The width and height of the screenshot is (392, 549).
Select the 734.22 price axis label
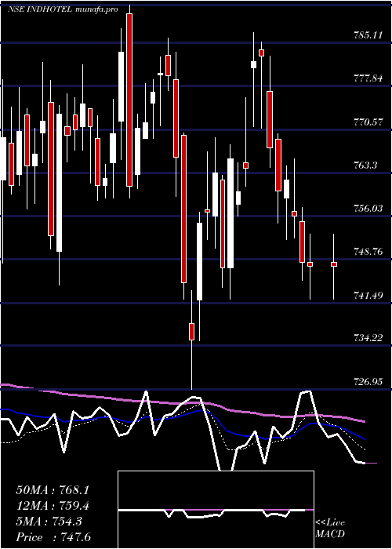[x=368, y=338]
